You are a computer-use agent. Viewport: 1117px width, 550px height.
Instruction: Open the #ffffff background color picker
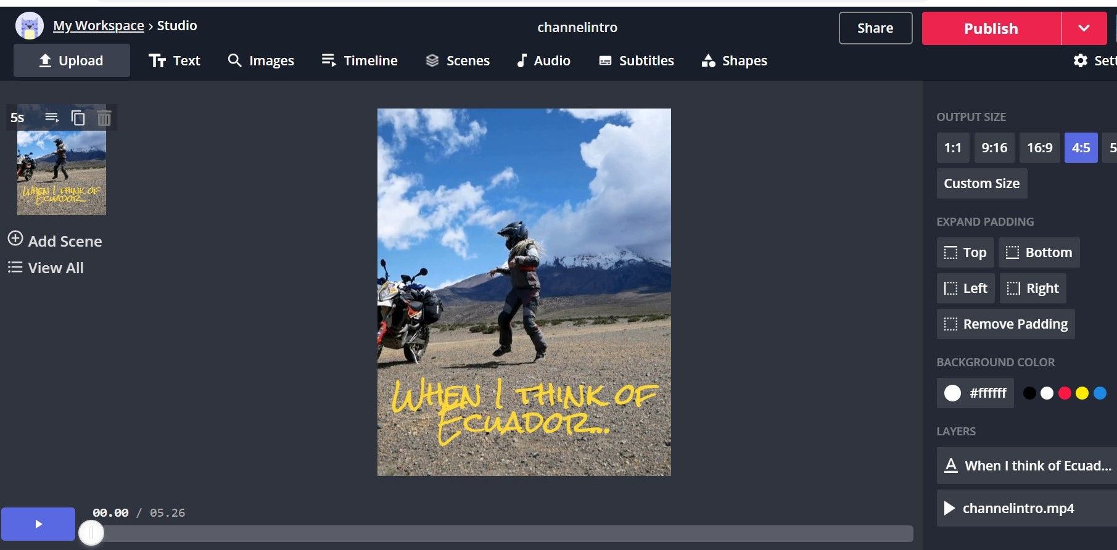975,393
